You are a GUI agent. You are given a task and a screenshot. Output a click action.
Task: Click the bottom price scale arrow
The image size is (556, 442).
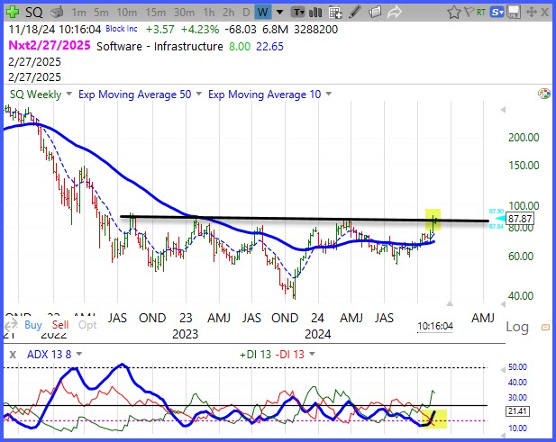pos(503,304)
